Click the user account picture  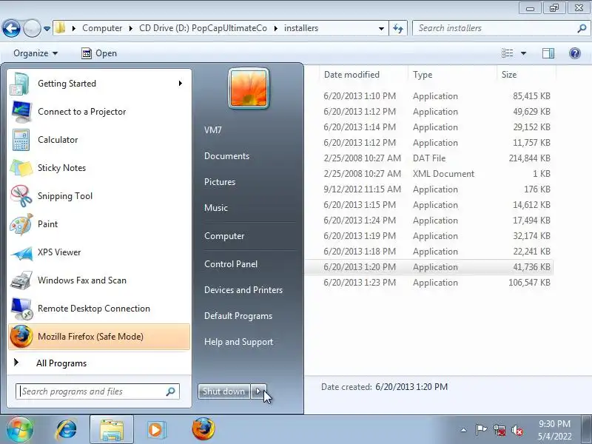click(x=249, y=88)
